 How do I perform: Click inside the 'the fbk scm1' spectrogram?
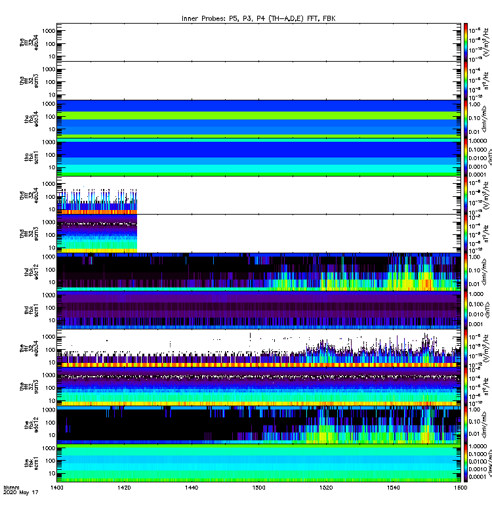[x=258, y=463]
